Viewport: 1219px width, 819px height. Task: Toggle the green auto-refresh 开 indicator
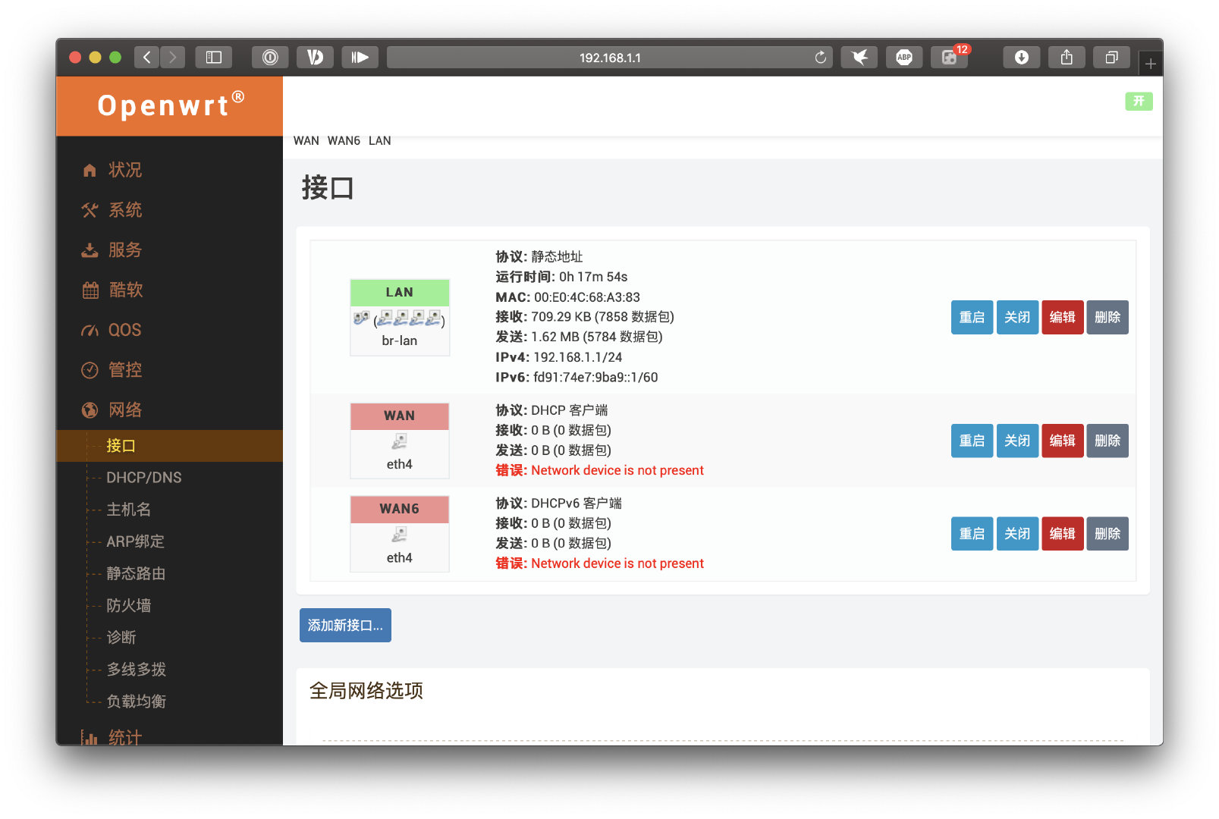(x=1138, y=101)
